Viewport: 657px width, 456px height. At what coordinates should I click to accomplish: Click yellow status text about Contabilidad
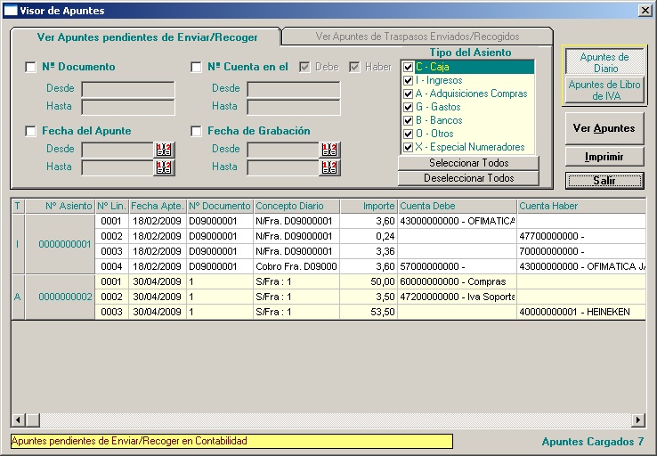(x=231, y=441)
